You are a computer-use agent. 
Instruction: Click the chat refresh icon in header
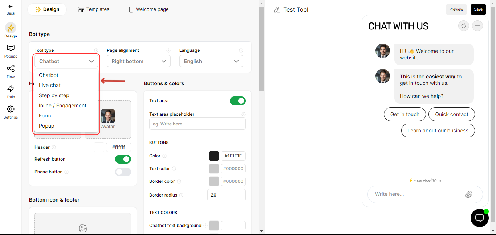[464, 26]
